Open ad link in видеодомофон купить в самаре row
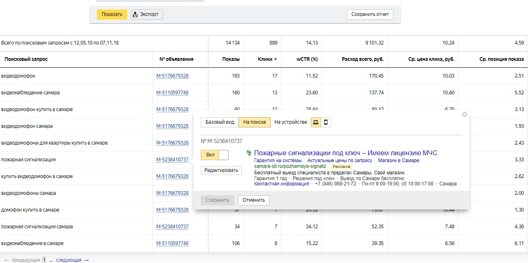528x263 pixels. coord(172,109)
